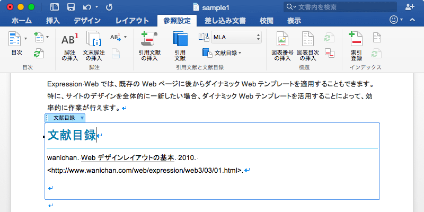Switch to the レイアウト tab
The image size is (424, 212).
click(132, 21)
